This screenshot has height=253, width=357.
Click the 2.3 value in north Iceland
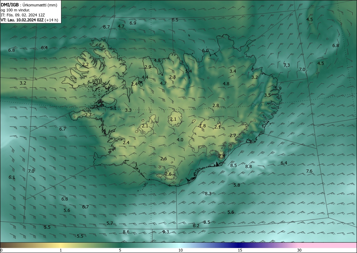tap(172, 77)
